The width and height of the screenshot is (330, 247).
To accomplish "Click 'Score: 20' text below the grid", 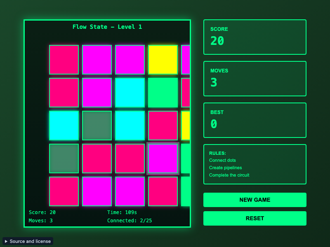I will [42, 212].
